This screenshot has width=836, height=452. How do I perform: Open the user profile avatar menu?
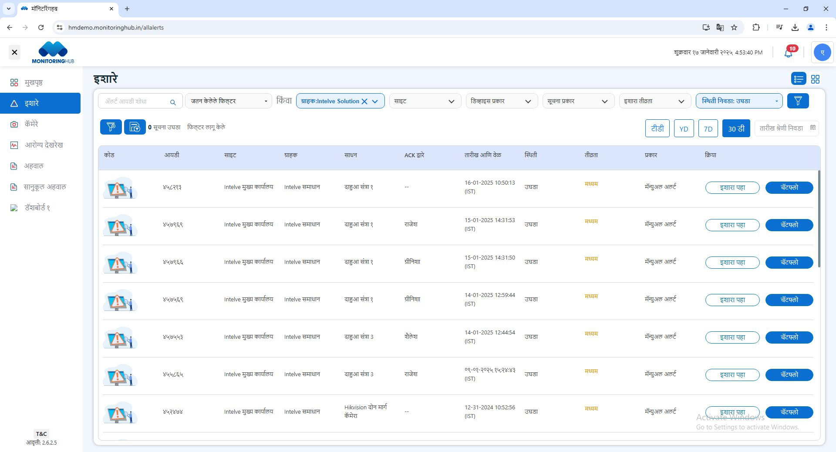tap(822, 53)
